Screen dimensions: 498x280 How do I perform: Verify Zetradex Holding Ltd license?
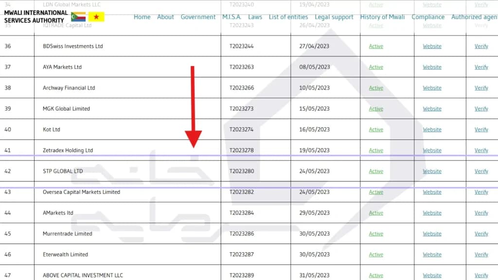click(481, 151)
